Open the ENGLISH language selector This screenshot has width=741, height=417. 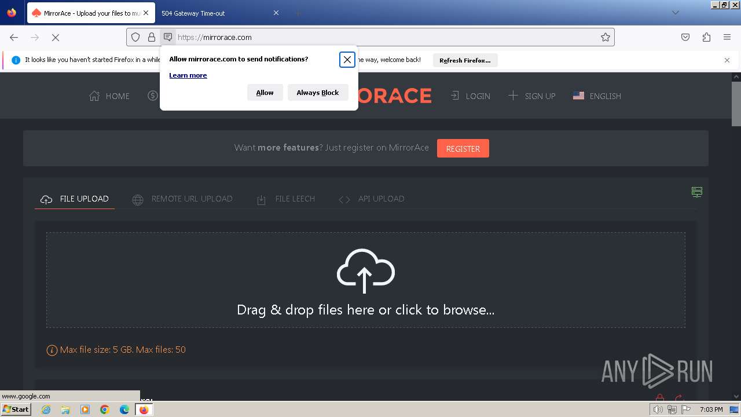(x=597, y=96)
